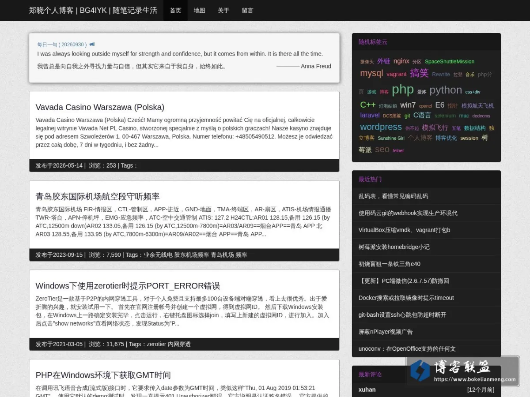Click the 随机标签云 panel heading
Image resolution: width=530 pixels, height=397 pixels.
[373, 42]
